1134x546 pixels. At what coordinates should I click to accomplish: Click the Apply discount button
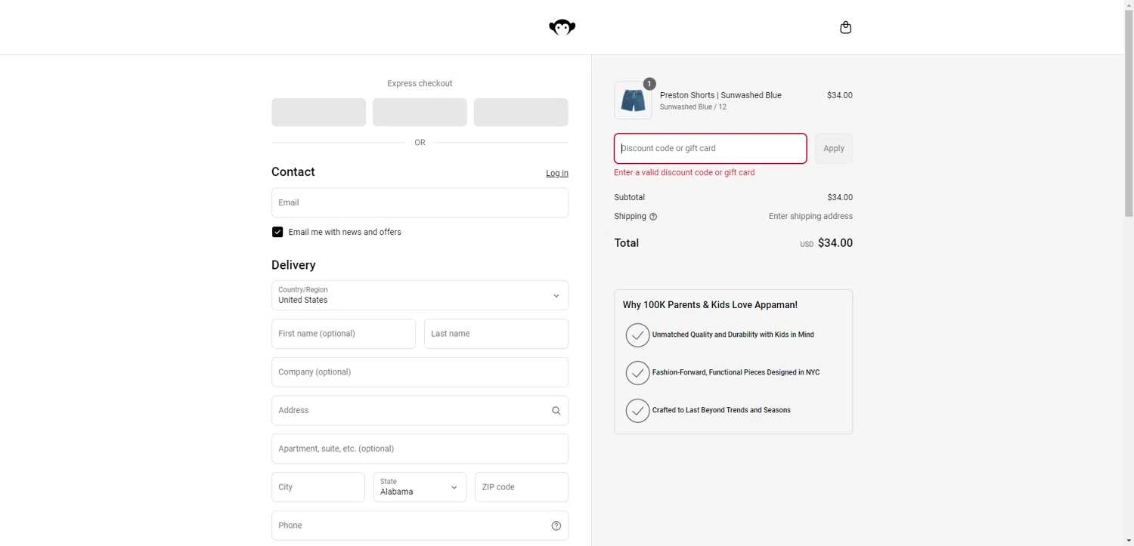click(x=834, y=149)
